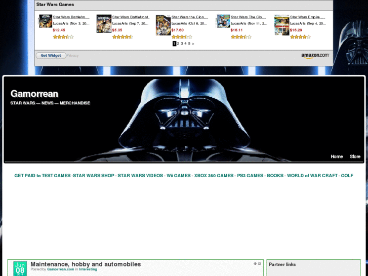Open the BOOKS link
368x276 pixels.
(x=275, y=176)
